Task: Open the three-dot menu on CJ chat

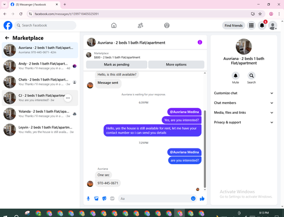Action: coord(68,98)
